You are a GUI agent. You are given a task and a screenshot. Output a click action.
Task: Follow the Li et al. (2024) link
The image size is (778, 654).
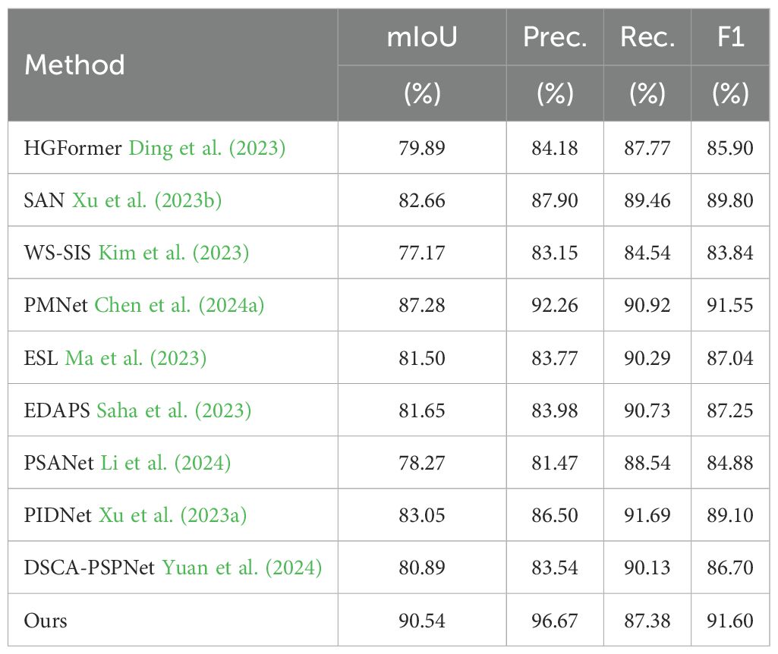point(165,462)
